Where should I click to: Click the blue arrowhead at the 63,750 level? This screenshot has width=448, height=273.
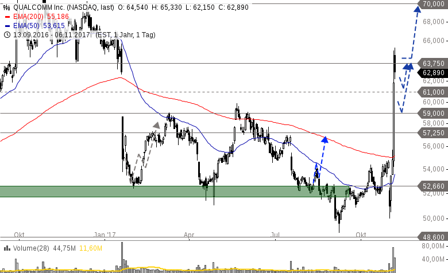point(408,66)
